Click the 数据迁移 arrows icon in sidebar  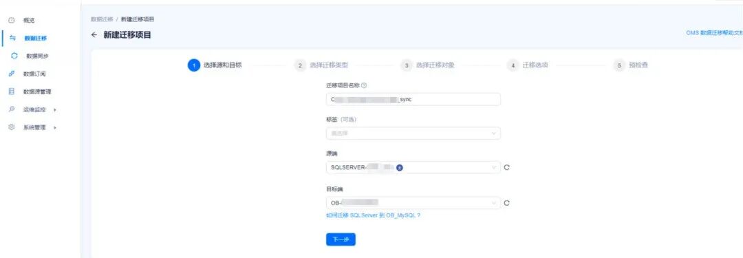pyautogui.click(x=13, y=38)
